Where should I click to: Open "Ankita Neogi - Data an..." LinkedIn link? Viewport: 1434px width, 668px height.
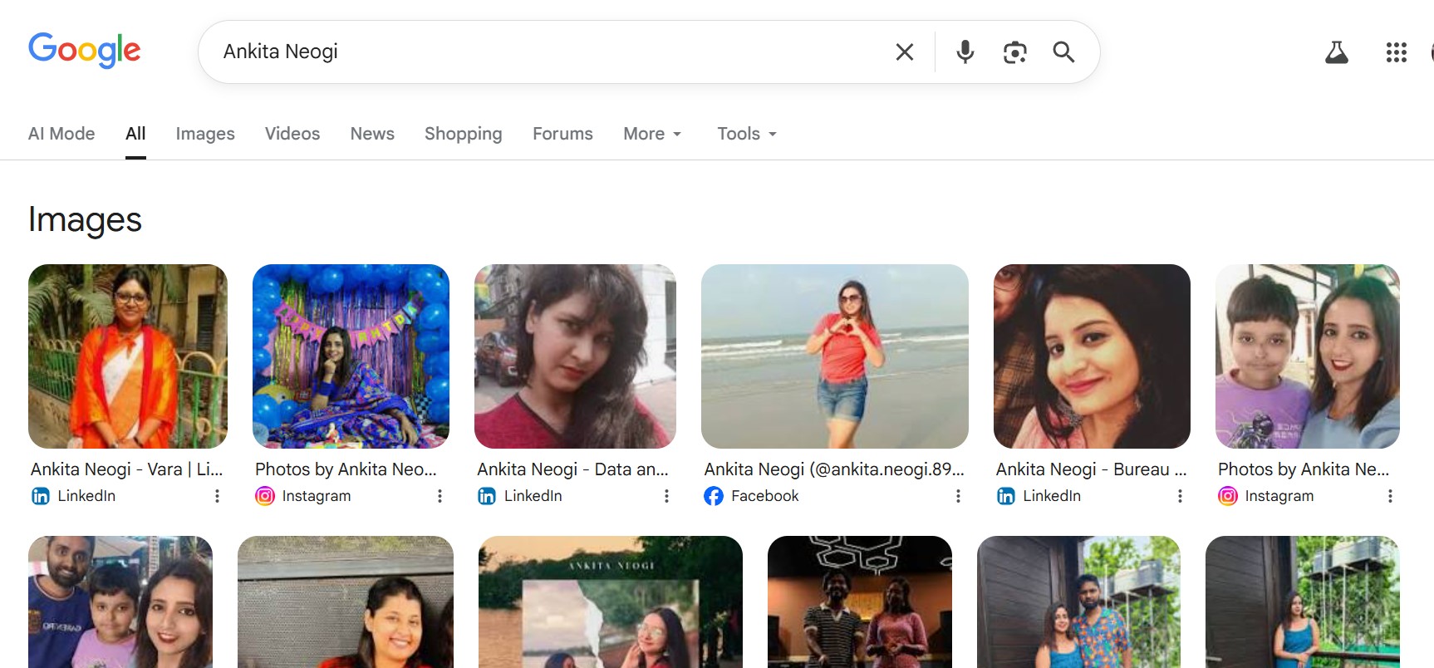click(x=572, y=469)
